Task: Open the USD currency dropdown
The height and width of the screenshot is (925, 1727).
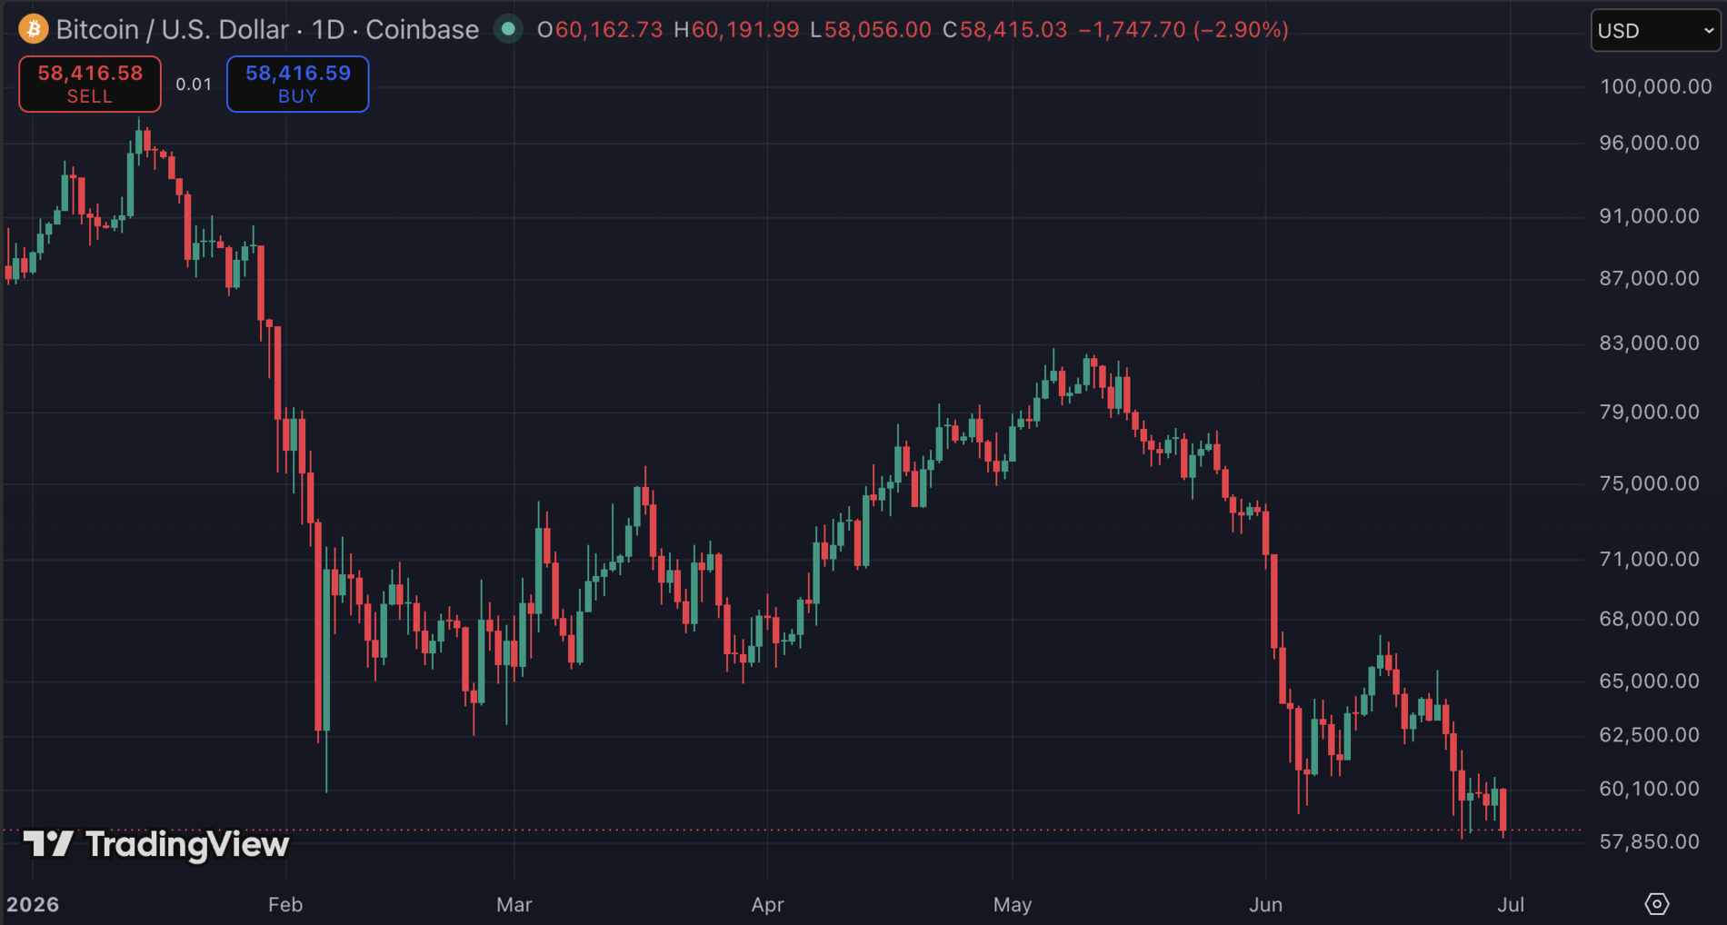Action: (x=1655, y=30)
